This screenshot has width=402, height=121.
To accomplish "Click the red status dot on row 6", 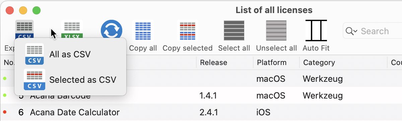I will pyautogui.click(x=5, y=112).
